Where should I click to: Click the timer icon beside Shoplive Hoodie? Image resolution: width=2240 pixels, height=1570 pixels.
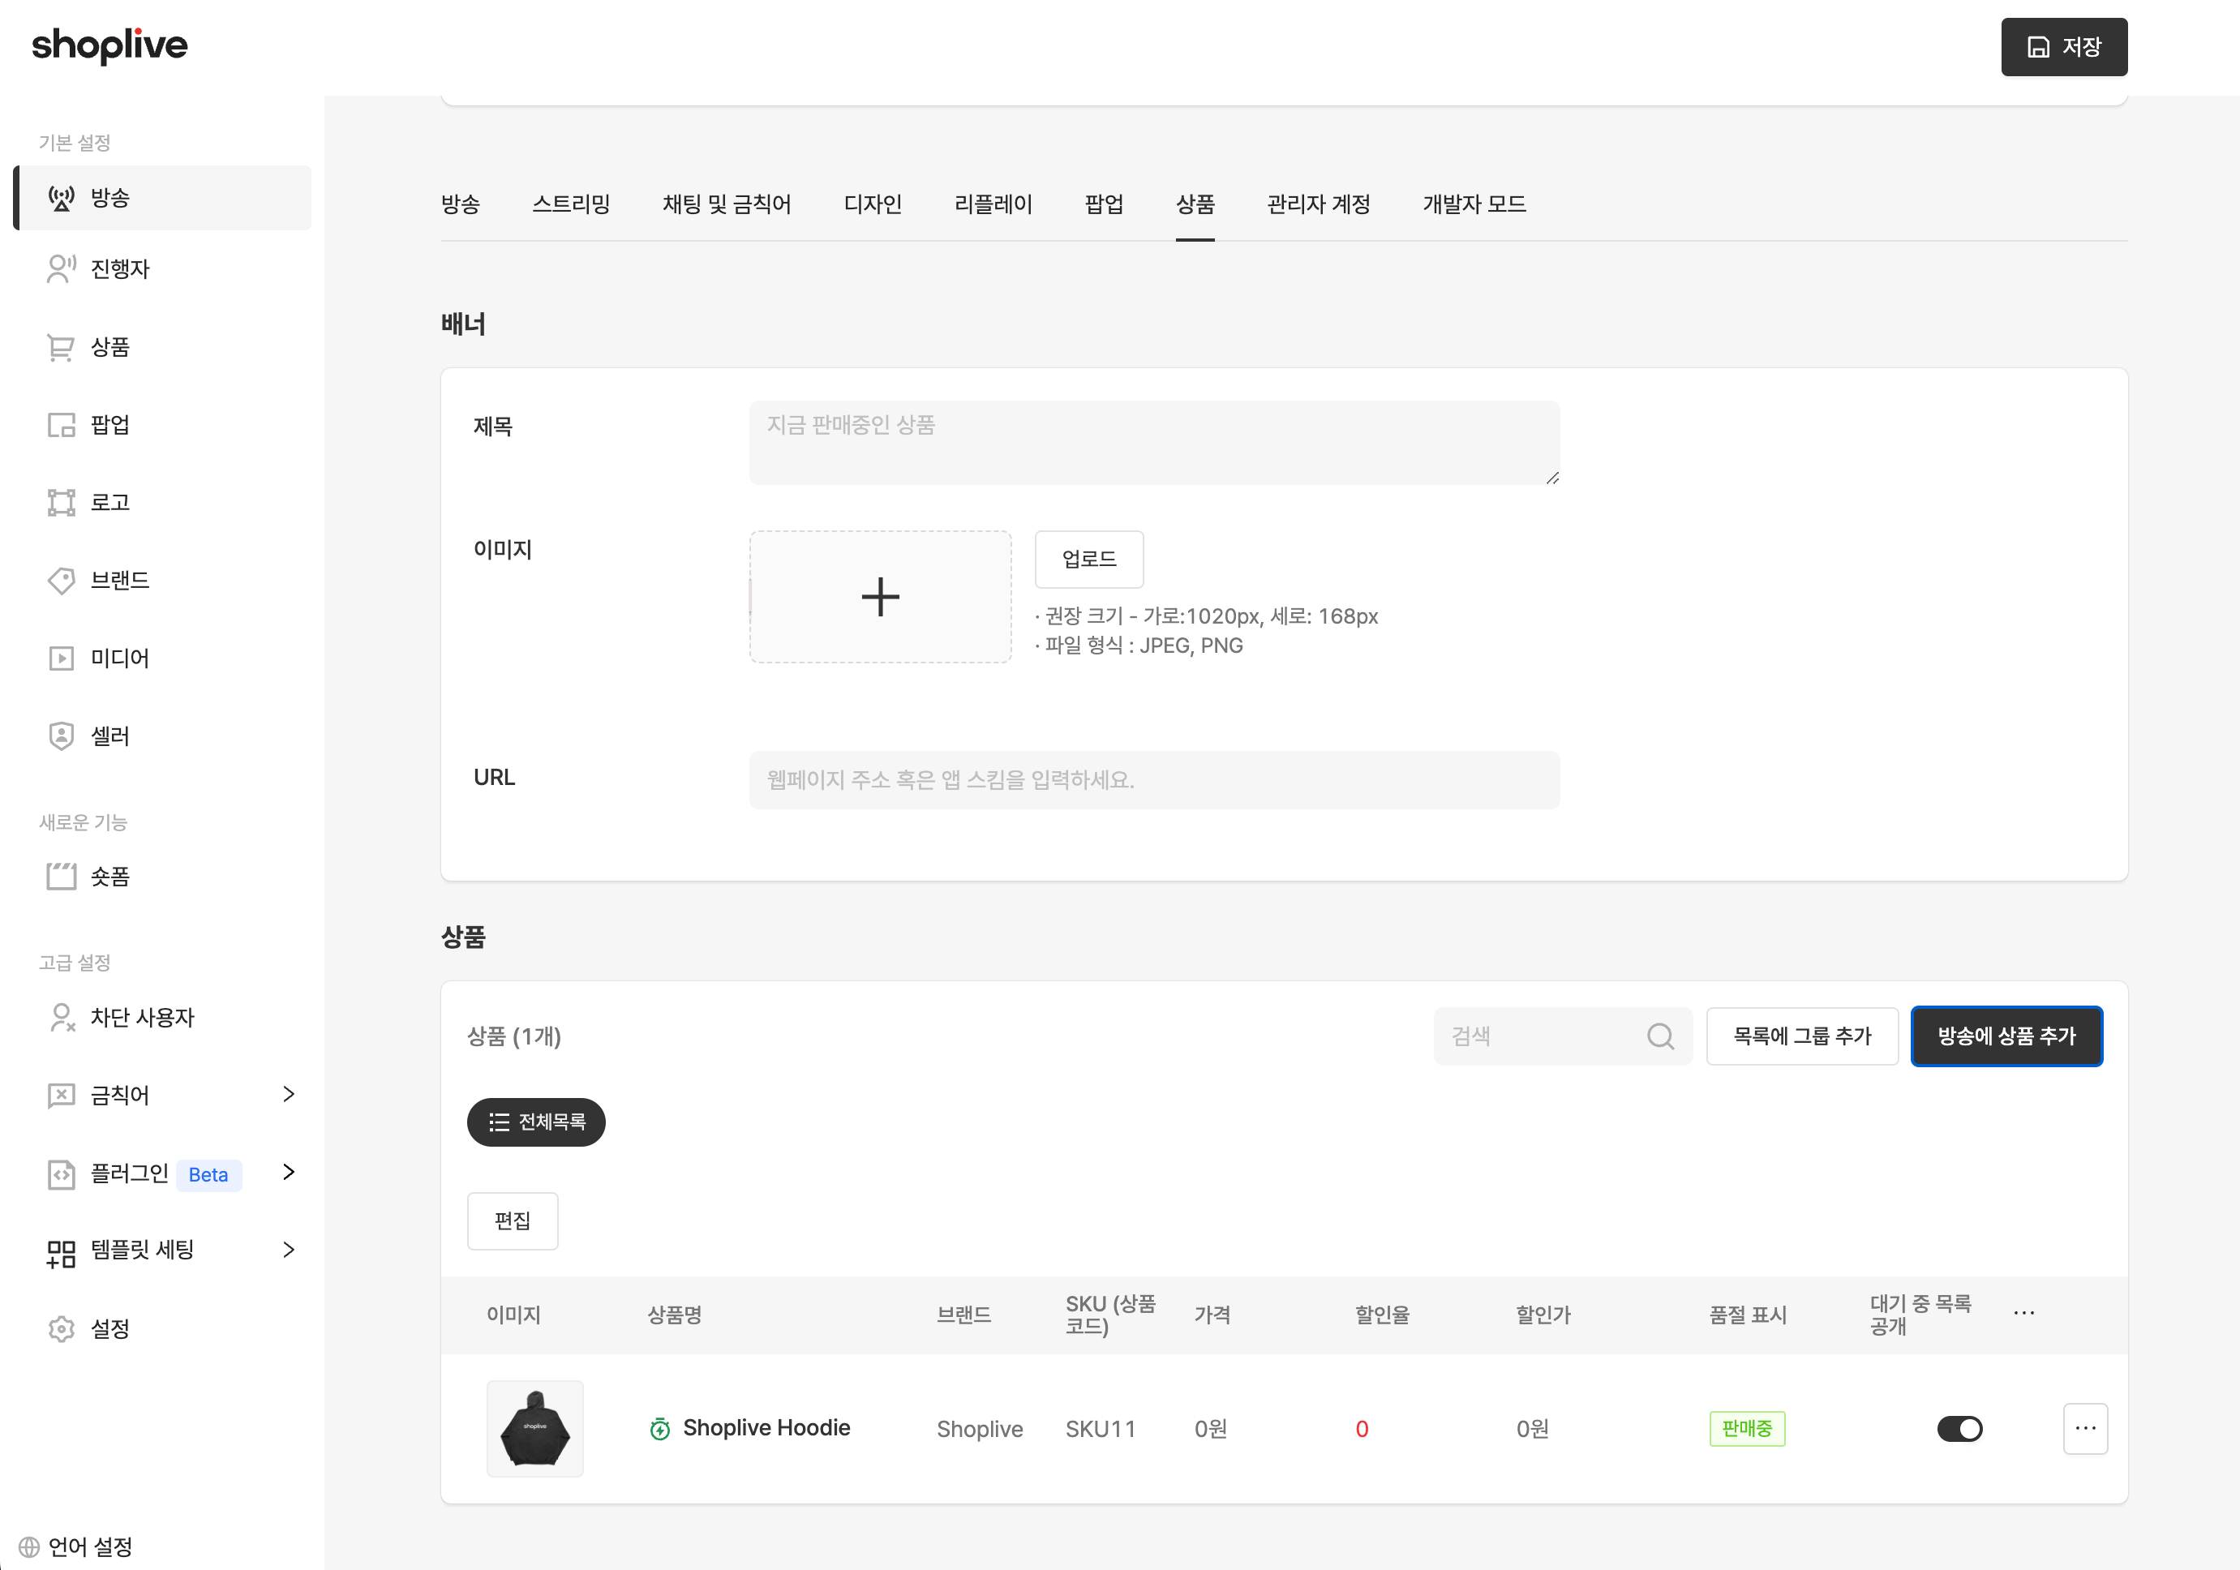click(660, 1429)
